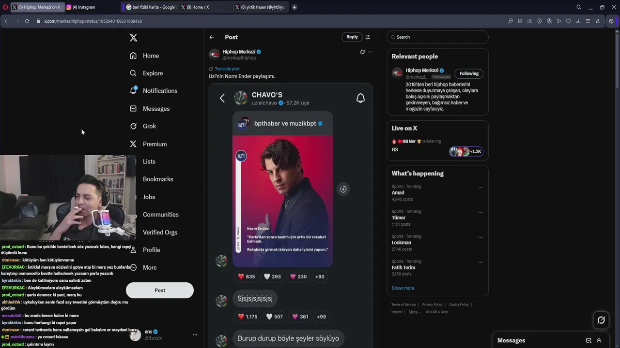Open account menu dots next to ens
The height and width of the screenshot is (348, 620).
click(195, 334)
